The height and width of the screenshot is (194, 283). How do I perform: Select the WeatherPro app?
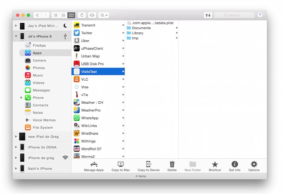(x=98, y=110)
